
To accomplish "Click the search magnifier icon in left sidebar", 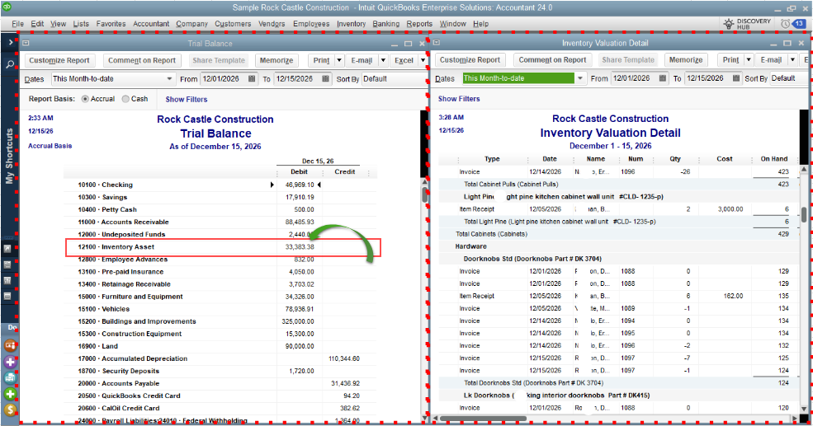I will click(x=10, y=63).
